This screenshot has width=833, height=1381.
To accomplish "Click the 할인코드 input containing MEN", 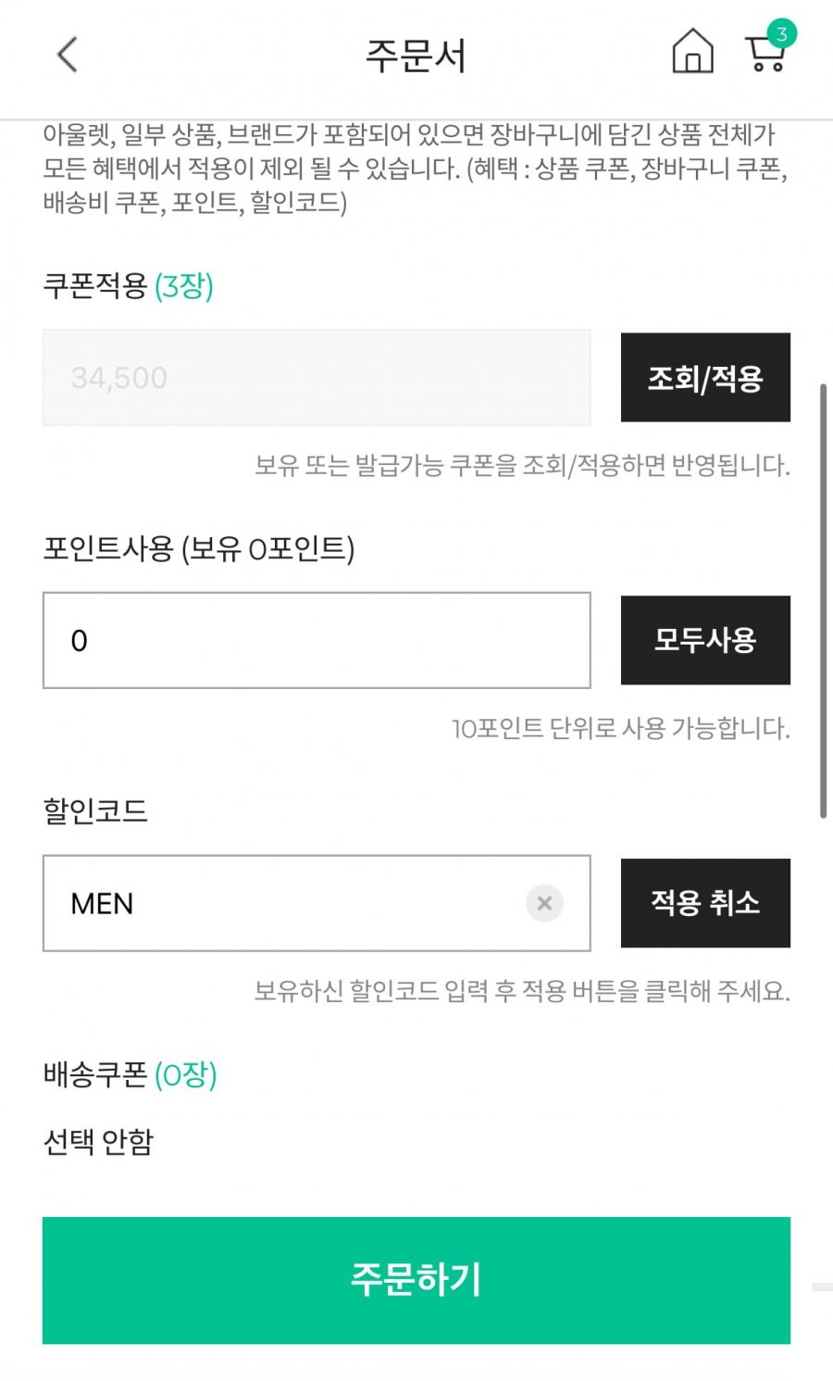I will click(278, 903).
